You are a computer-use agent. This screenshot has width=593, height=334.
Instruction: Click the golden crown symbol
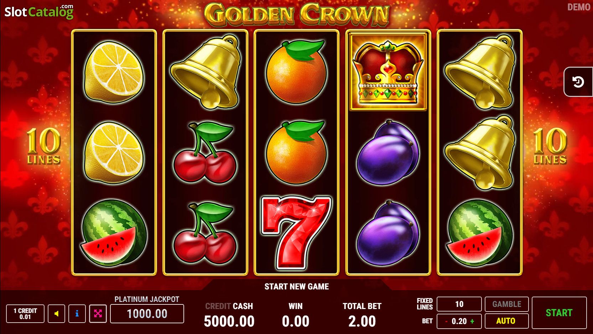point(388,72)
